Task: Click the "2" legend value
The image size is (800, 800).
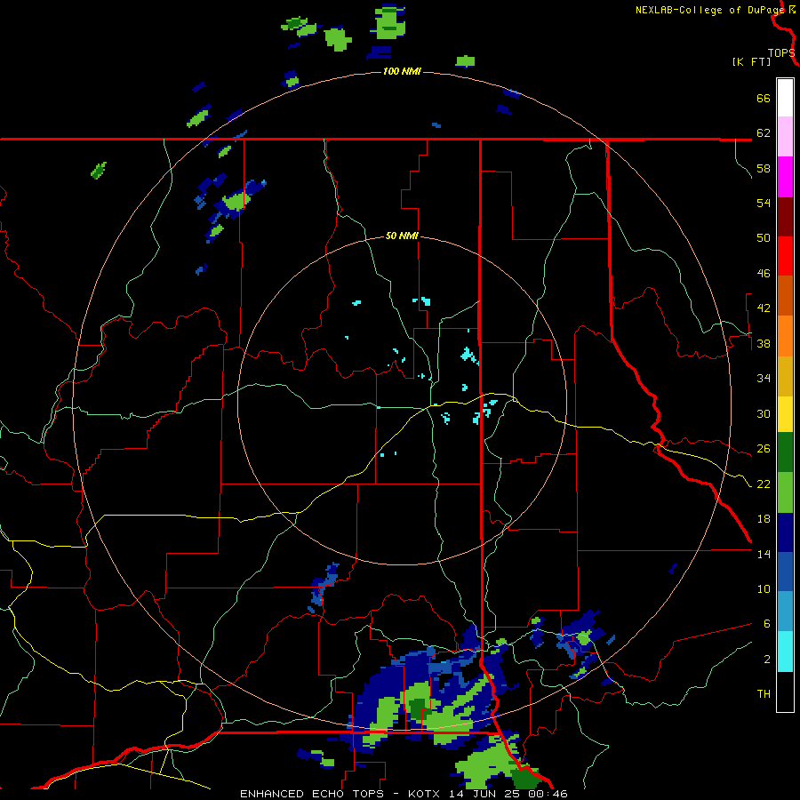Action: [x=767, y=660]
